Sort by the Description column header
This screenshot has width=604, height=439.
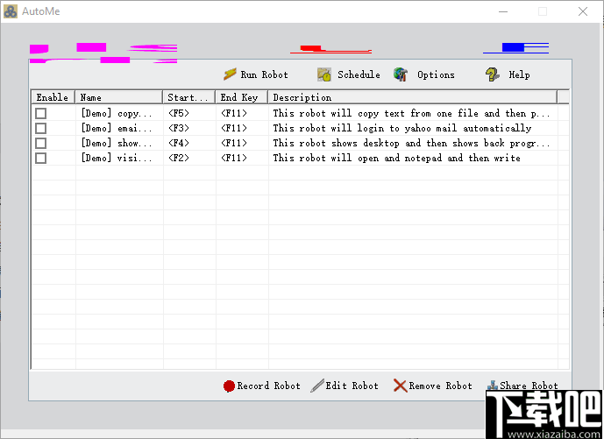pos(413,97)
